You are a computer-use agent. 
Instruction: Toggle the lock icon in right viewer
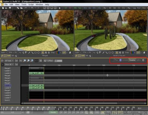pyautogui.click(x=144, y=53)
